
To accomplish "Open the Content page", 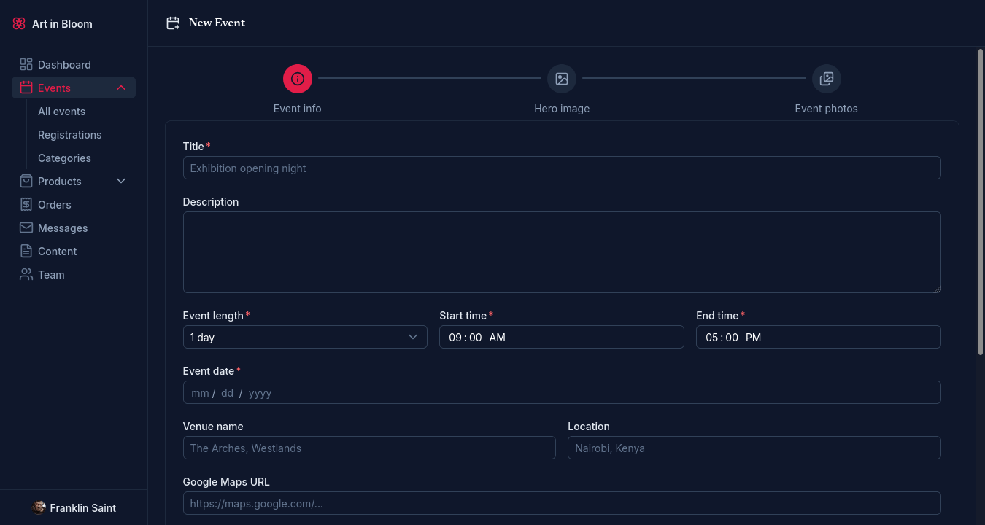I will tap(74, 251).
